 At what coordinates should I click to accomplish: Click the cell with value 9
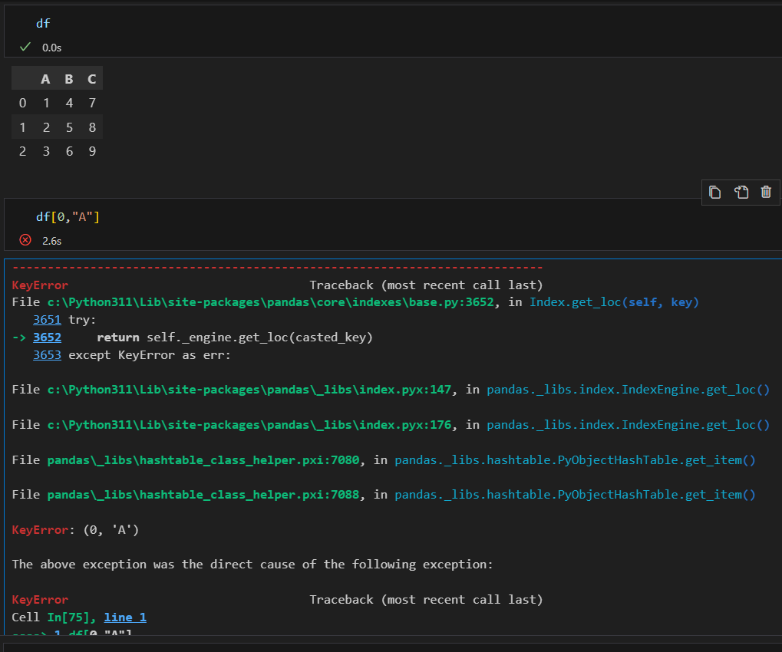92,151
